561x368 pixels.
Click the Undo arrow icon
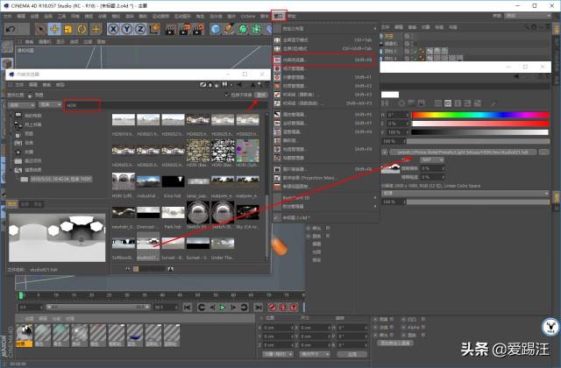tap(11, 29)
